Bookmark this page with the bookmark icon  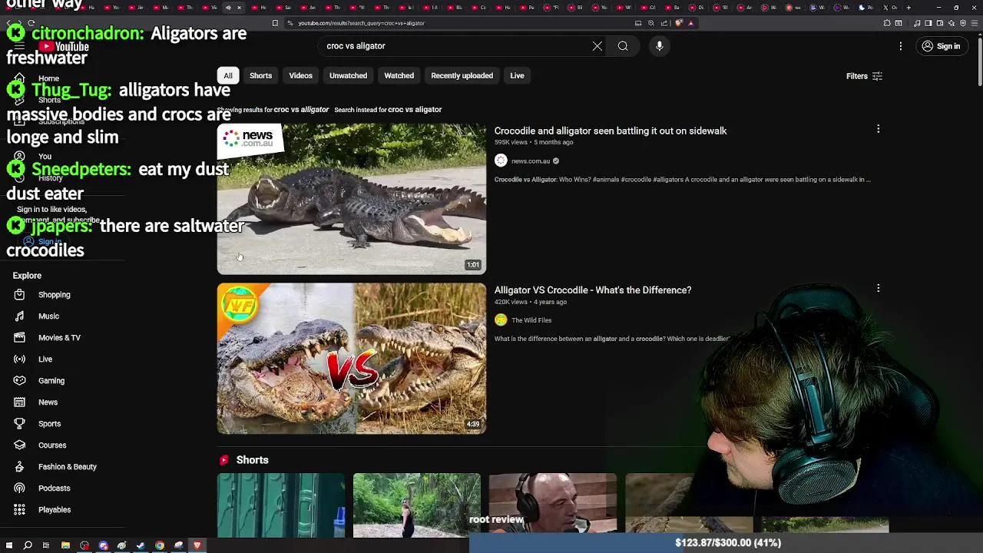pyautogui.click(x=275, y=23)
